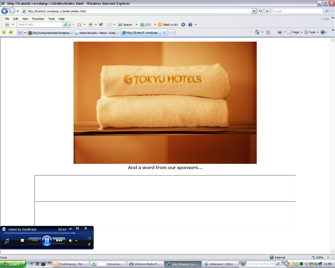Switch to heise Security News tab

pos(97,33)
